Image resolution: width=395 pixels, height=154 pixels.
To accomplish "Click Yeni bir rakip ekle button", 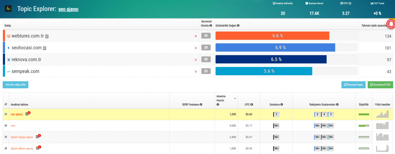I will coord(15,85).
